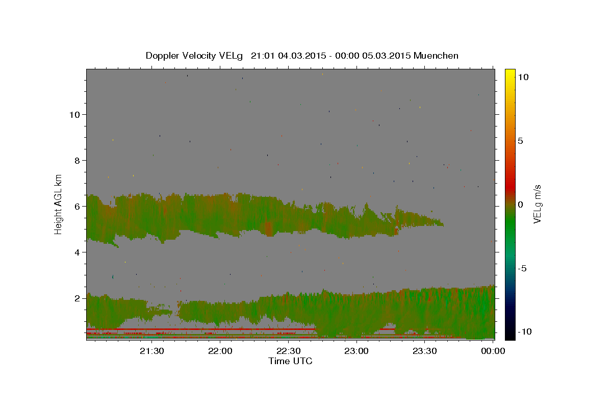Click the colorbar label '5'
Screen dimensions: 612x408
pos(520,141)
